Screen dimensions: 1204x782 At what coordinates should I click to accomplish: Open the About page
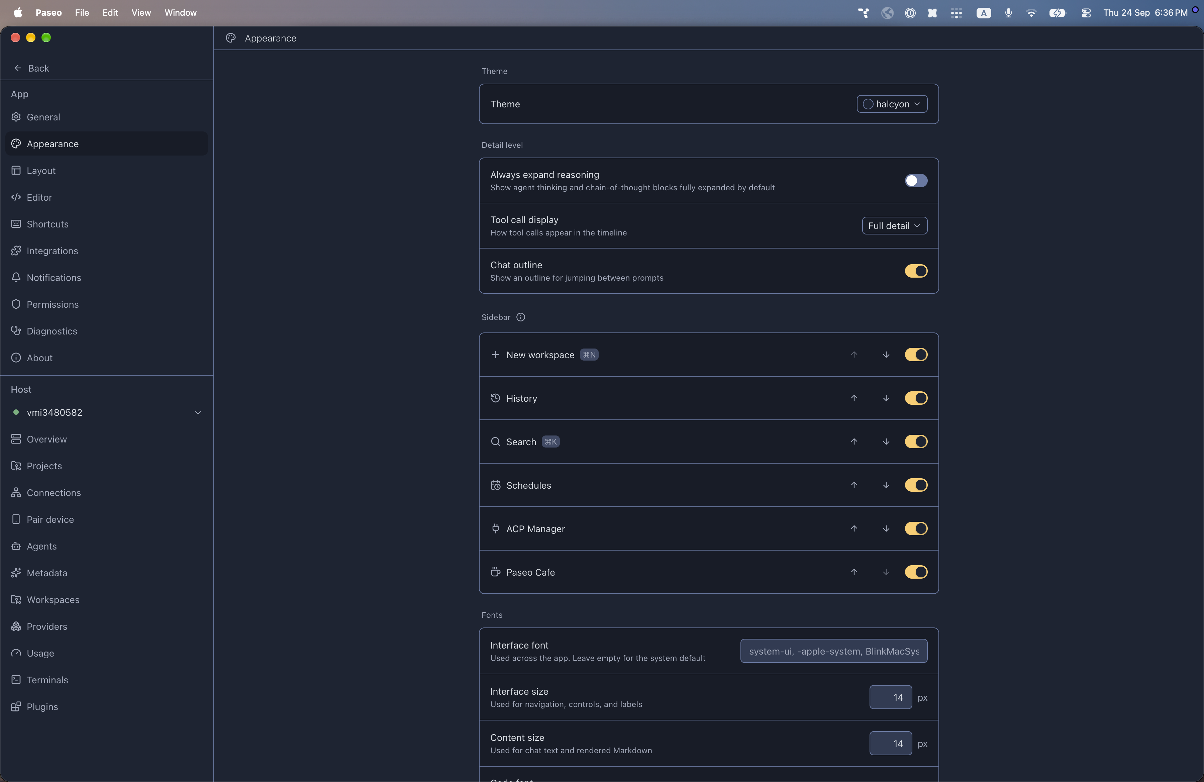click(107, 358)
